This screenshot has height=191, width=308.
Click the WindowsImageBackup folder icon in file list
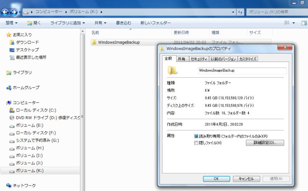pyautogui.click(x=94, y=42)
